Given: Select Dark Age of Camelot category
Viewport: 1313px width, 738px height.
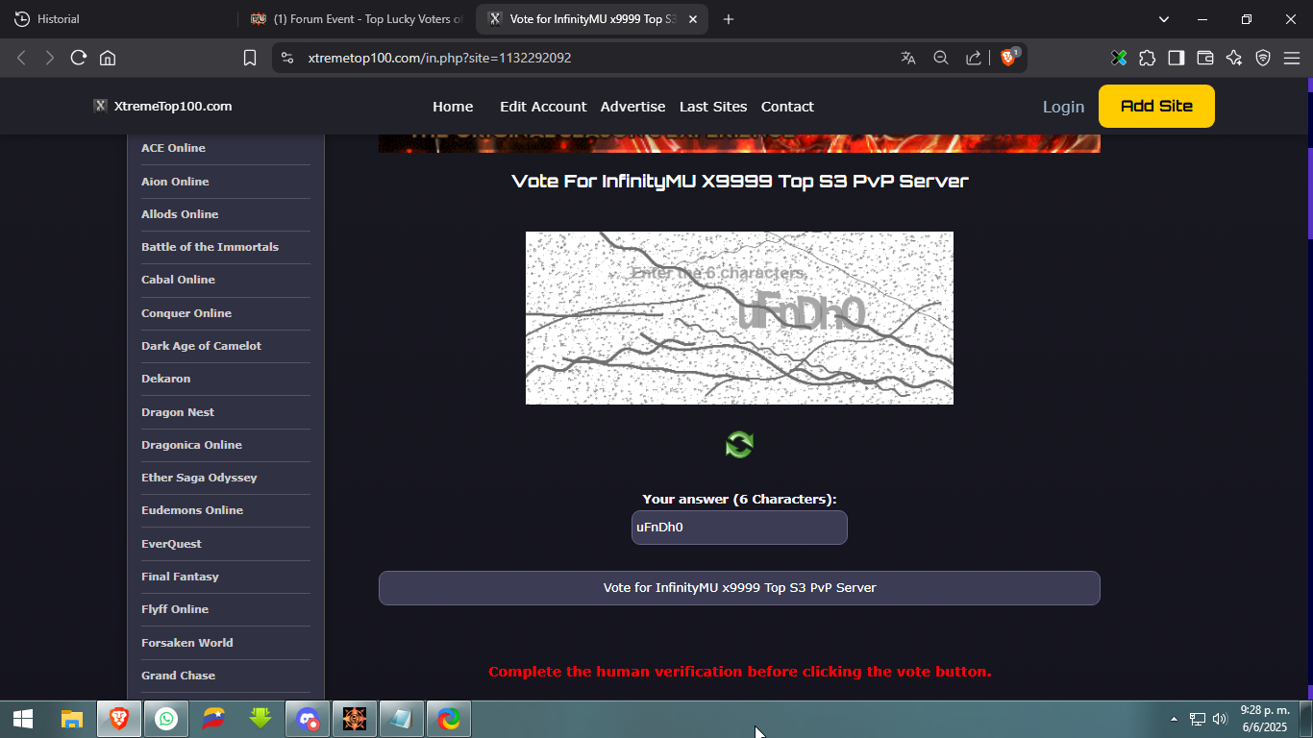Looking at the screenshot, I should tap(201, 346).
